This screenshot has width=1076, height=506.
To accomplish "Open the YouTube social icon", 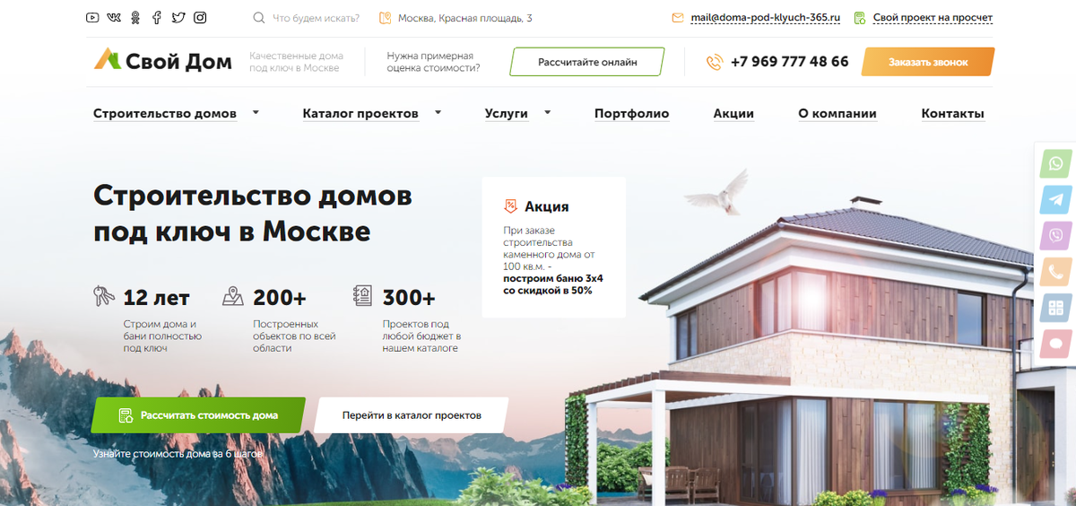I will (x=93, y=18).
